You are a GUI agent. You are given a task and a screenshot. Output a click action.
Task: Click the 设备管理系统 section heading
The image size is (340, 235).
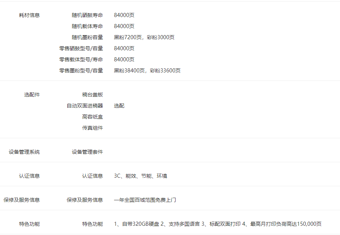[24, 152]
